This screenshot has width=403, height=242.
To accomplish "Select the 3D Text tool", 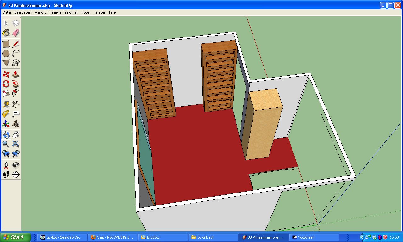I will (x=16, y=124).
